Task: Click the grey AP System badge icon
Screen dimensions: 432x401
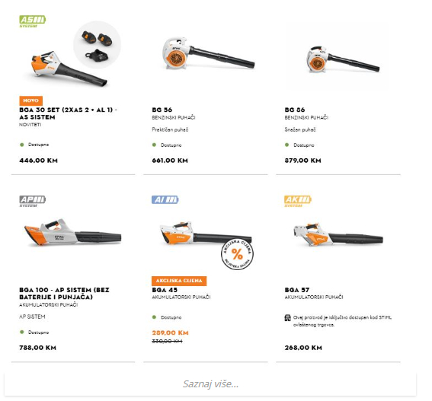Action: (x=32, y=201)
